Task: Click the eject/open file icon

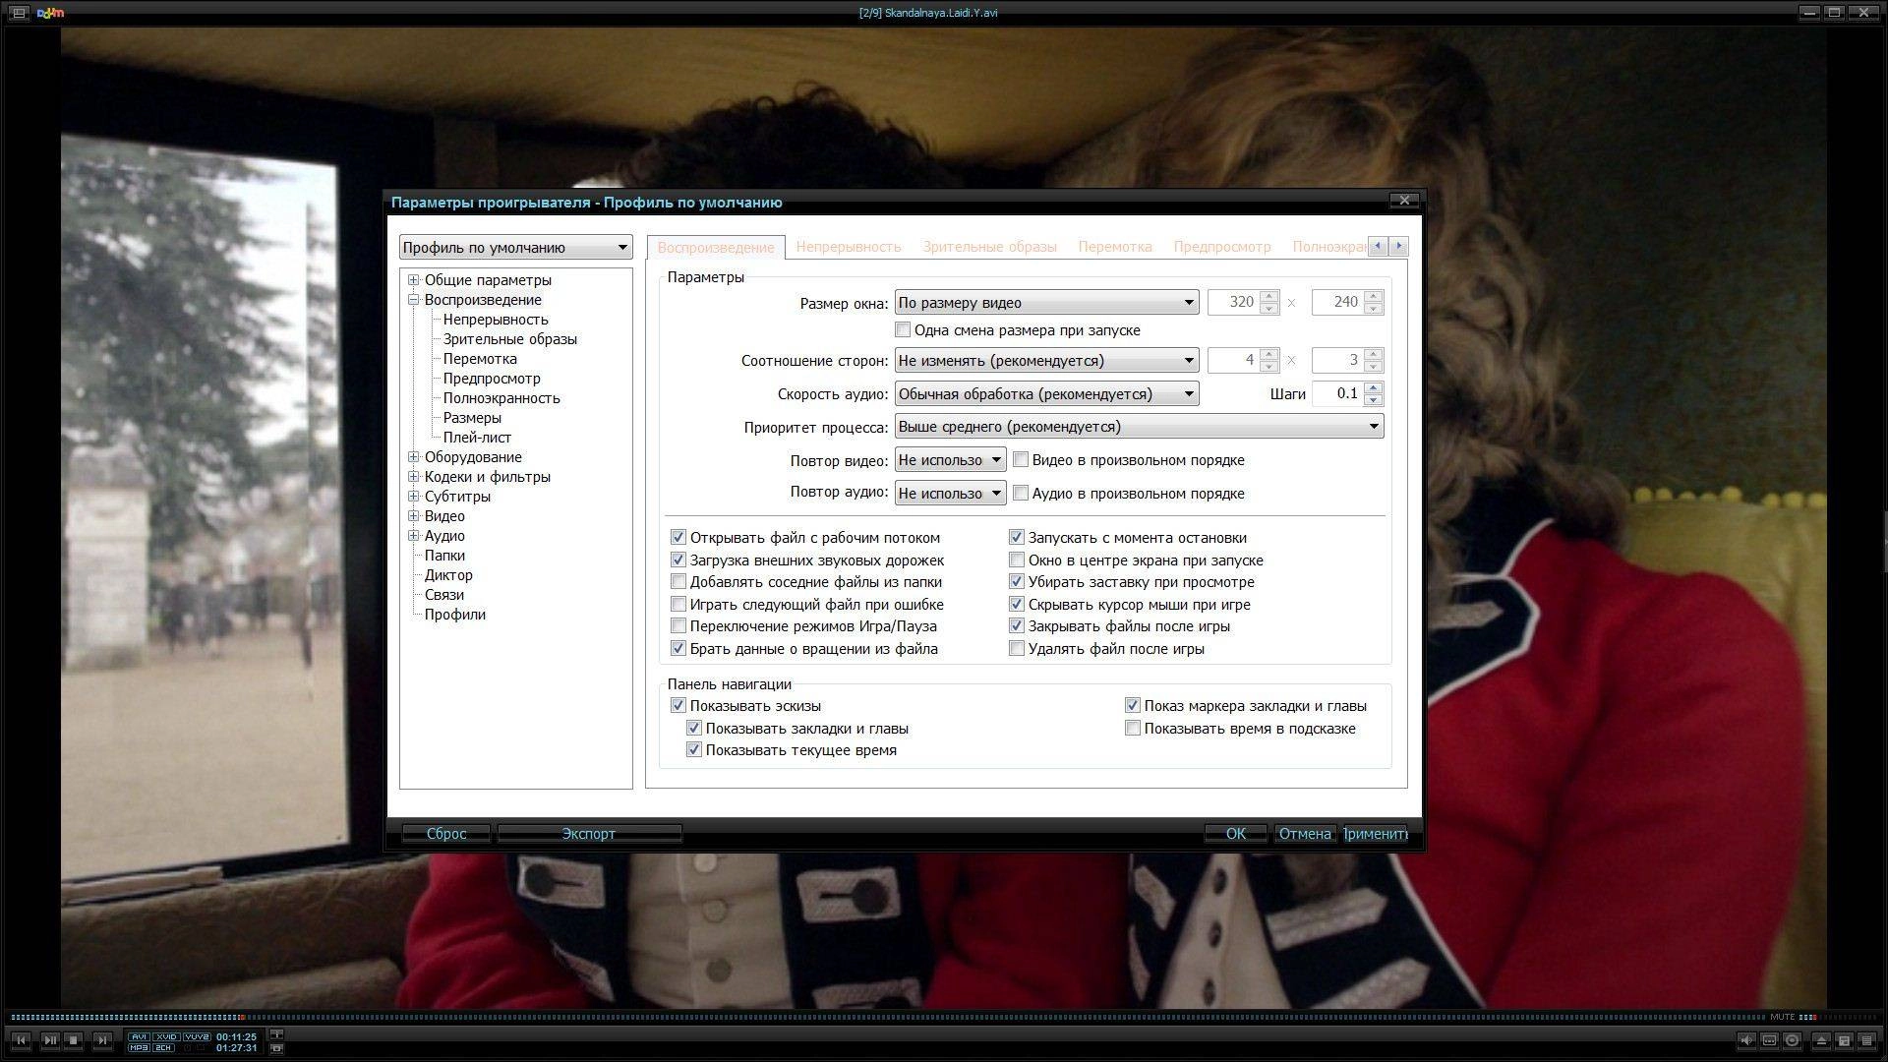Action: [x=1821, y=1040]
